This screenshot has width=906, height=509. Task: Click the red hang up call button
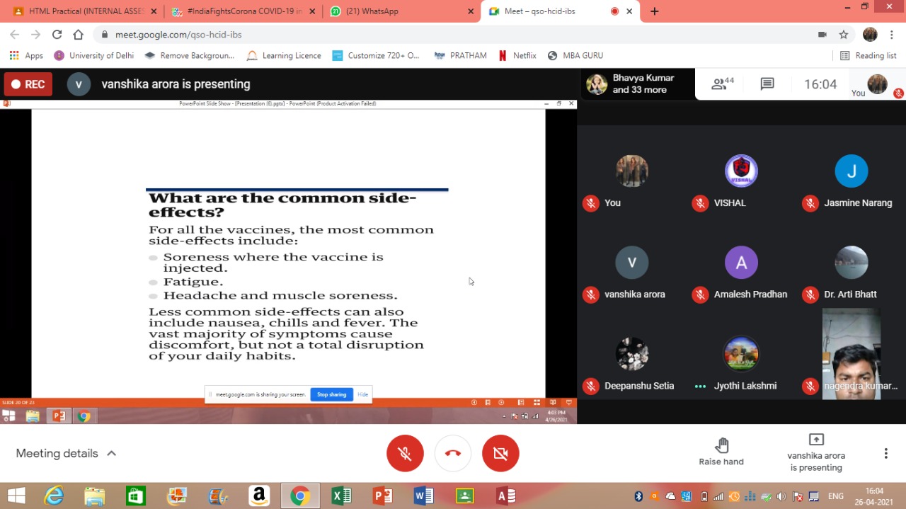[453, 453]
